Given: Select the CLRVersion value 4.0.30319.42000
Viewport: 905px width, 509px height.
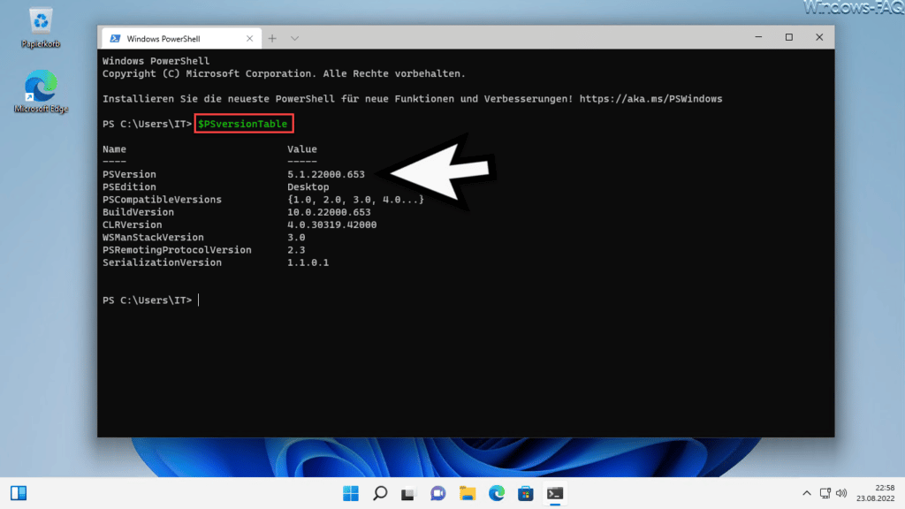Looking at the screenshot, I should pos(332,225).
